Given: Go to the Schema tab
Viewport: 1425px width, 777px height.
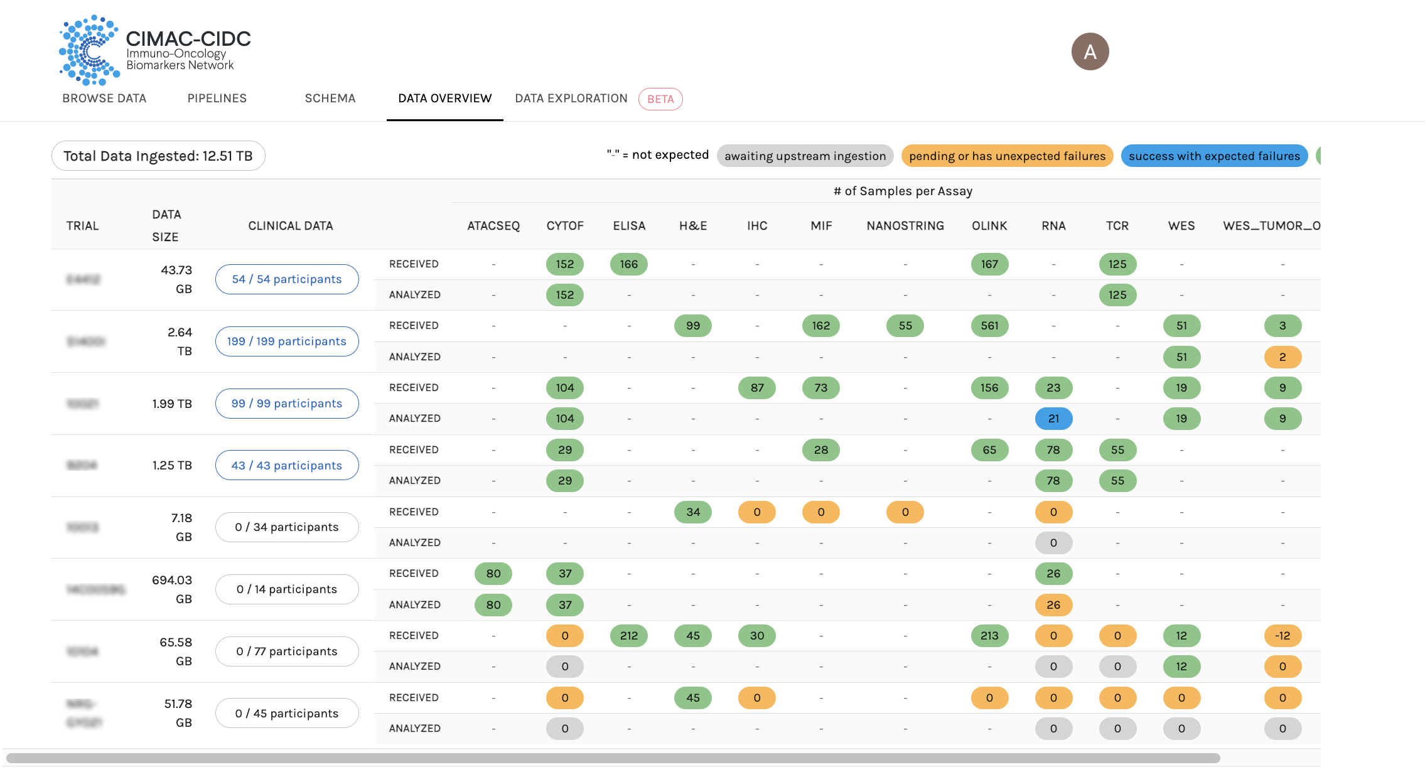Looking at the screenshot, I should pos(330,99).
